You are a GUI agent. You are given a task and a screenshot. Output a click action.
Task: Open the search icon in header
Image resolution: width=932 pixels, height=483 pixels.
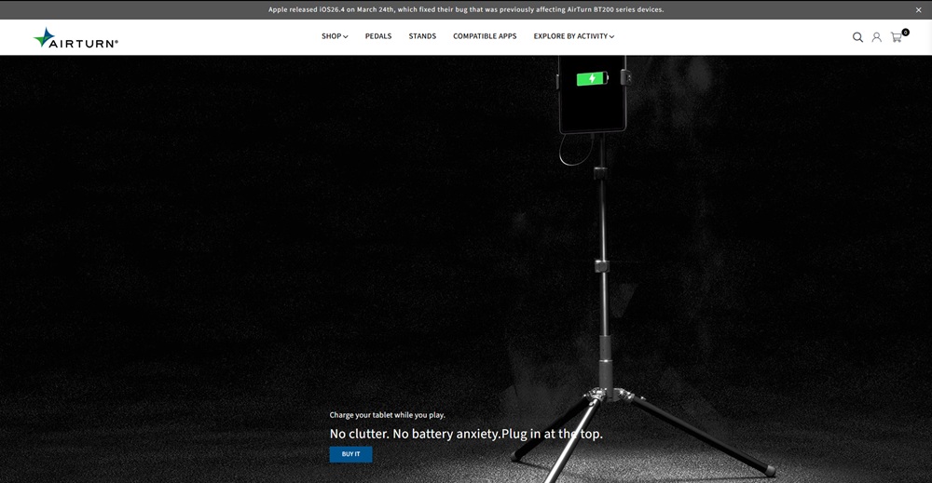(857, 37)
